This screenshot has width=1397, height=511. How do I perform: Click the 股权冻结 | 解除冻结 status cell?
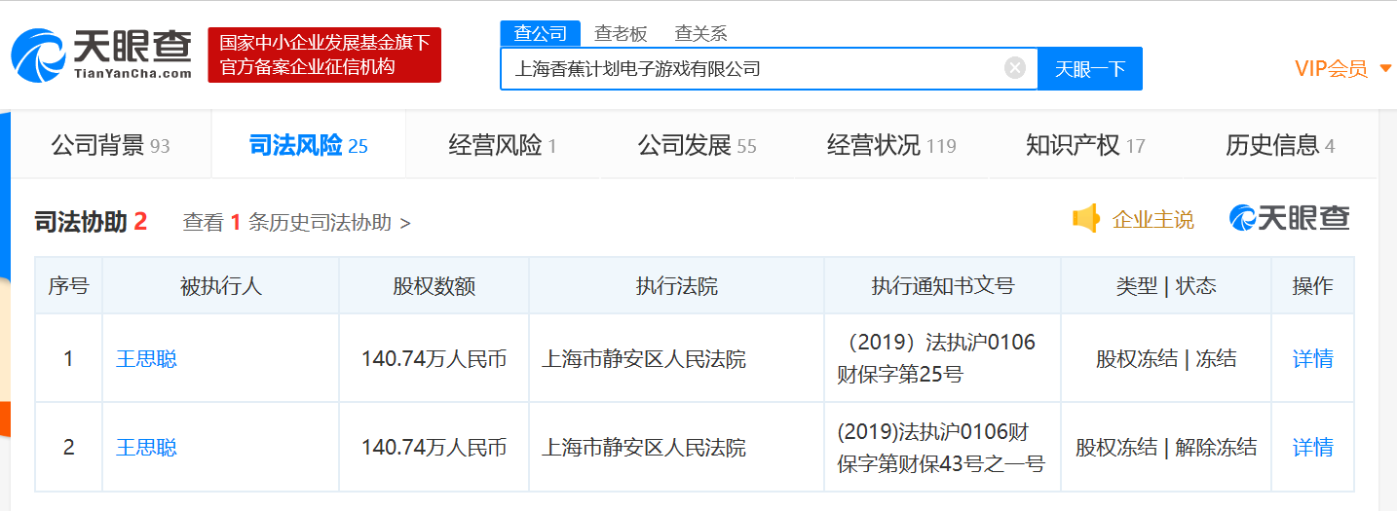1166,448
